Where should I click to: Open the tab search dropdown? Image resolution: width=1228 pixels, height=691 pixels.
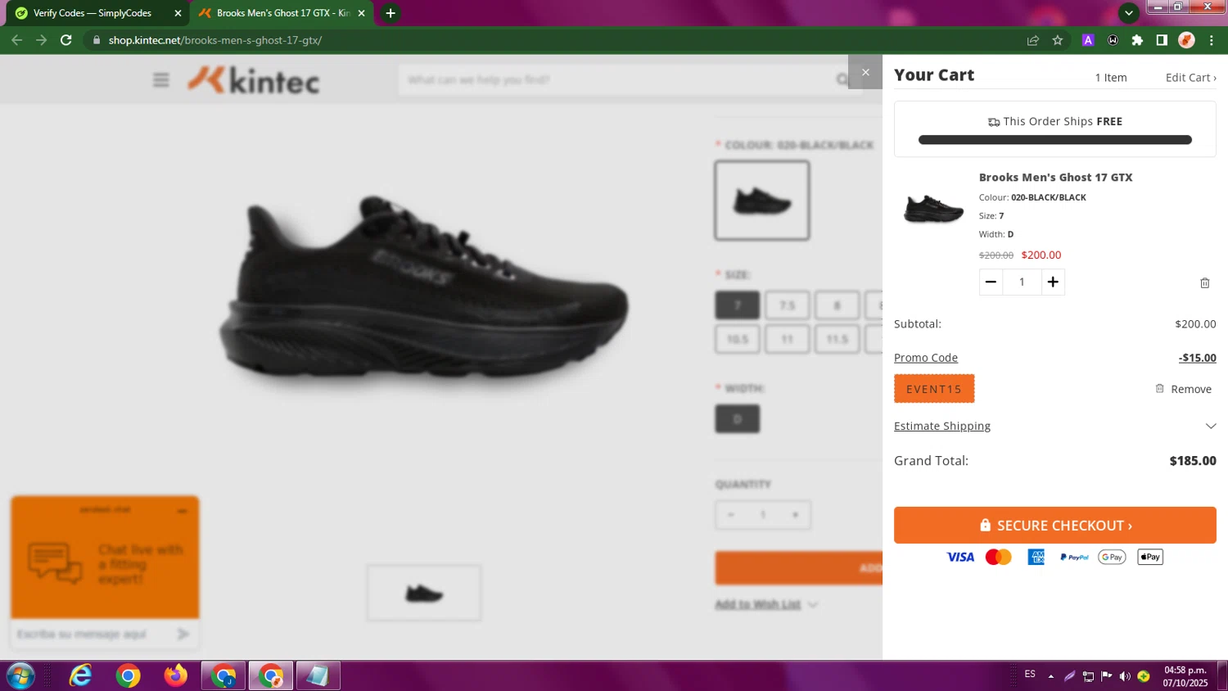(x=1129, y=13)
